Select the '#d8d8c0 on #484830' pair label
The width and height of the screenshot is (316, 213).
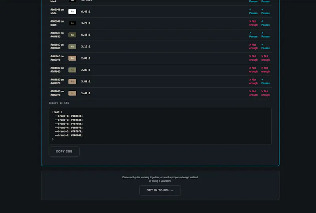click(57, 35)
